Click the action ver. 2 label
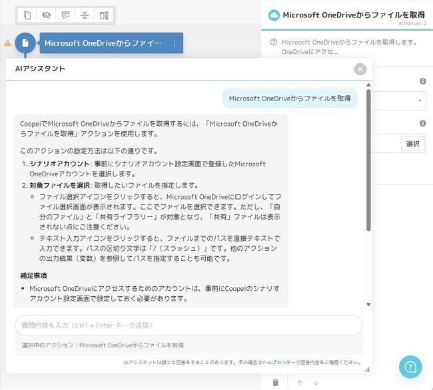This screenshot has width=433, height=390. pyautogui.click(x=412, y=23)
